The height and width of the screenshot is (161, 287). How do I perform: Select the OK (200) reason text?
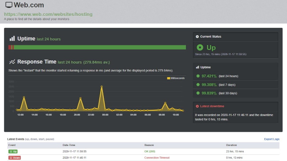pos(150,151)
